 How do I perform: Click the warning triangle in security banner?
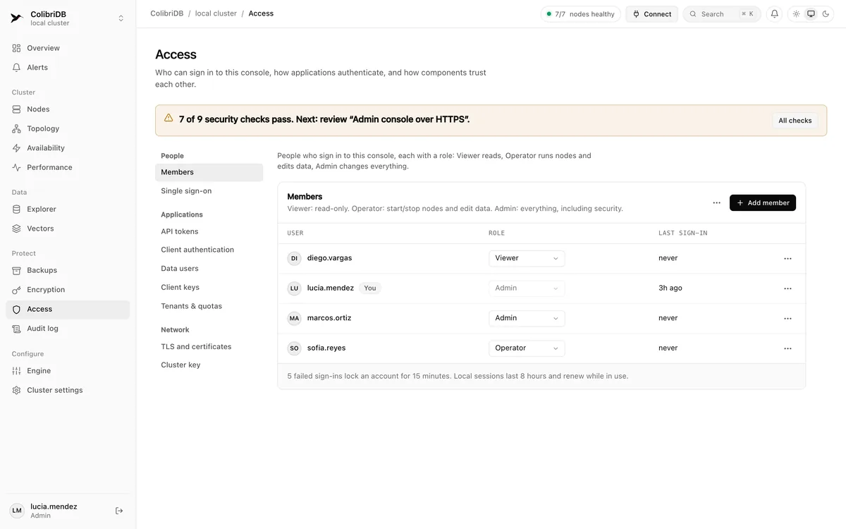pos(168,118)
